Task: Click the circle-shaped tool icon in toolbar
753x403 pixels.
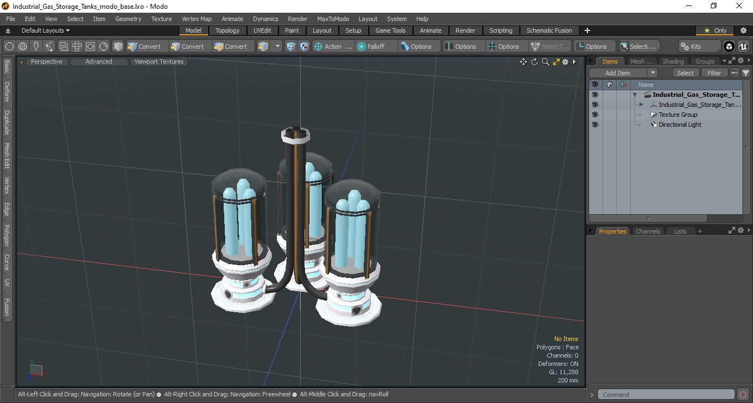Action: [x=9, y=46]
